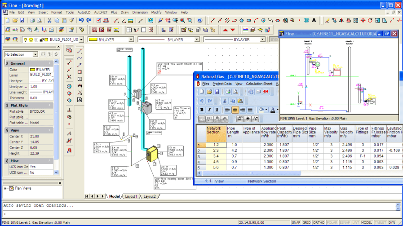Collapse the General properties section
403x226 pixels.
(x=49, y=63)
